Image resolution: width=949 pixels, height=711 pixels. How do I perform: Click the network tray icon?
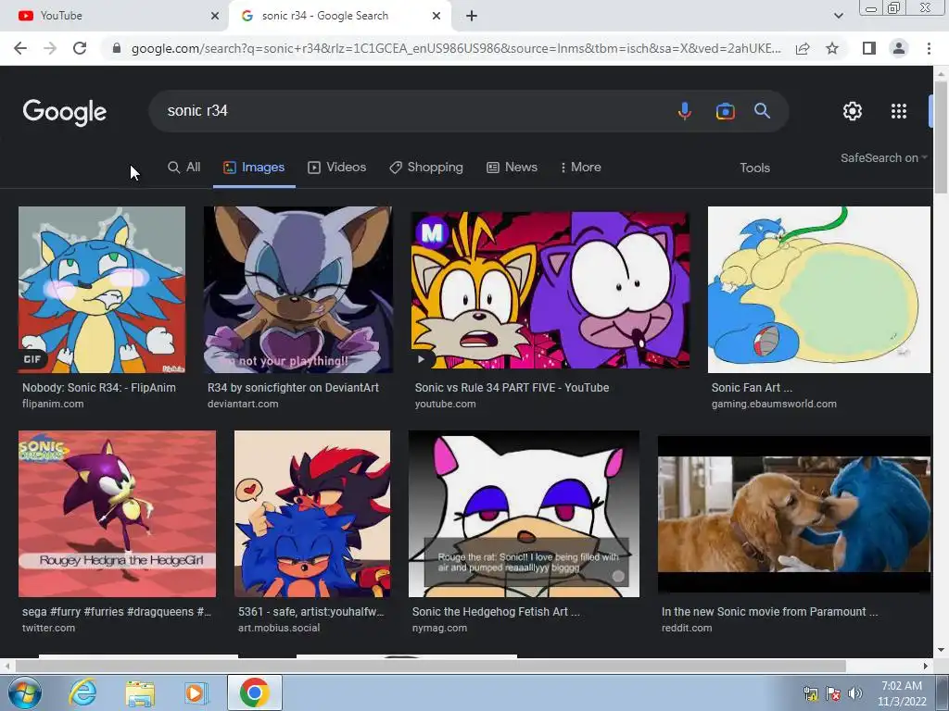click(810, 693)
